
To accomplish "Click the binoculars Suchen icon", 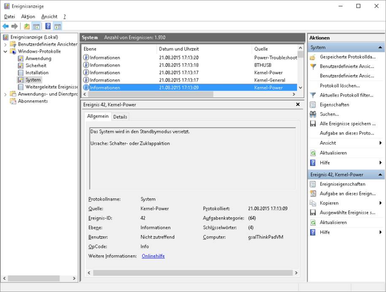I will (313, 114).
